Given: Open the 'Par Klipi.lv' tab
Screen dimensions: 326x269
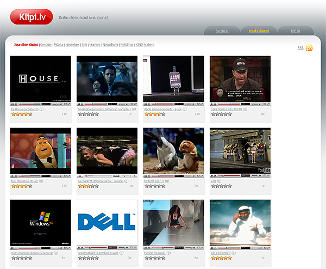Looking at the screenshot, I should coord(221,31).
